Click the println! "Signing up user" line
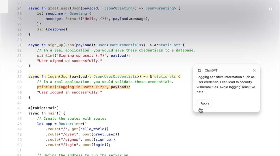Viewport: 280px width, 156px height. point(84,56)
